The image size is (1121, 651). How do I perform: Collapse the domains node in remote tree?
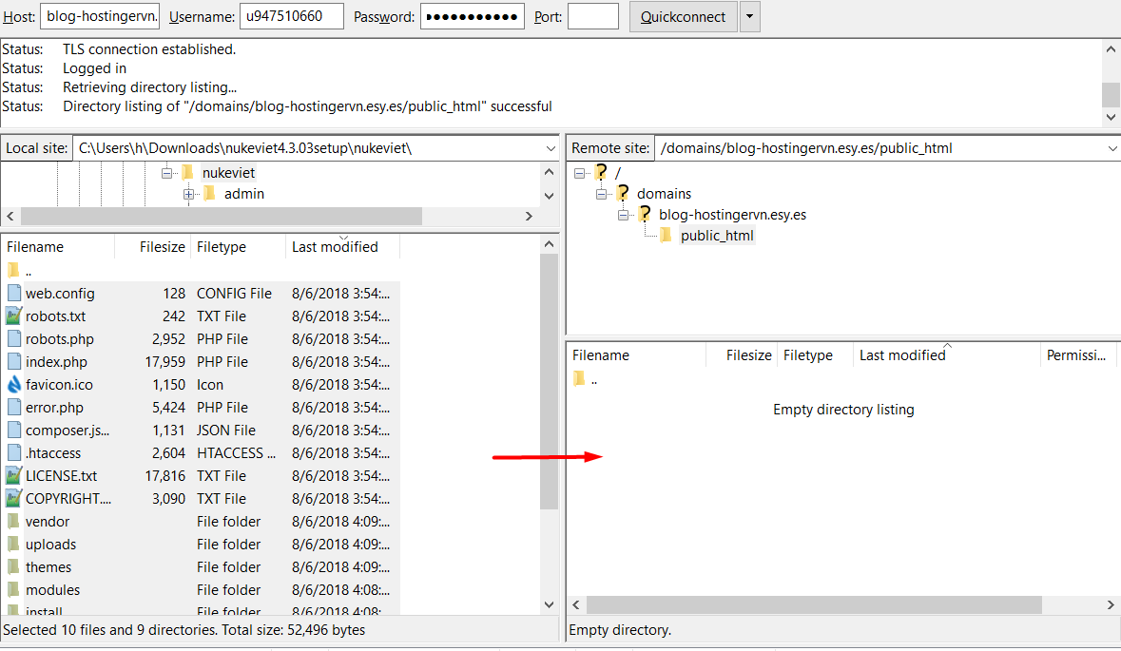(x=601, y=194)
